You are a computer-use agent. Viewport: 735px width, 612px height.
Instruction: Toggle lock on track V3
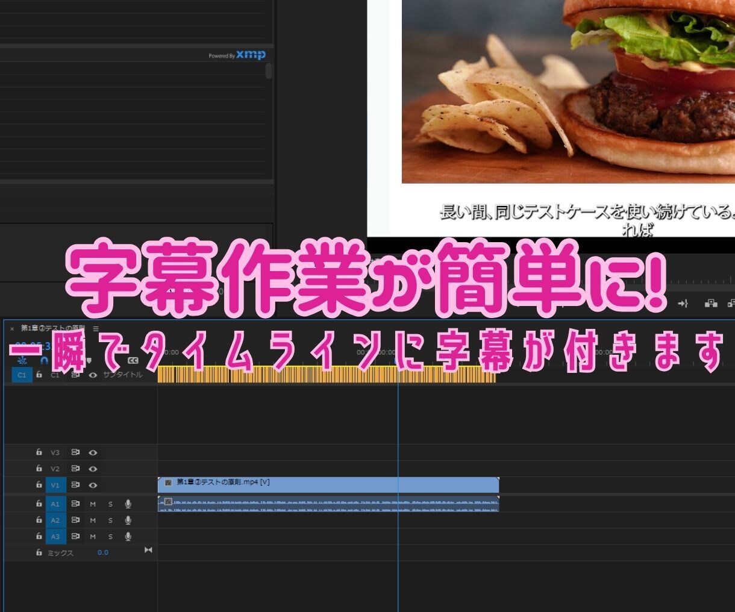click(39, 452)
